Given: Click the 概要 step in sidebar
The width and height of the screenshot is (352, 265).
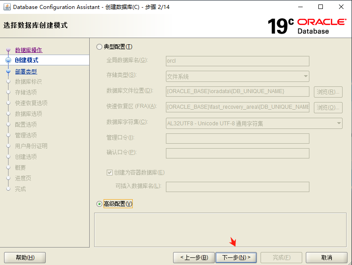Looking at the screenshot, I should 21,168.
